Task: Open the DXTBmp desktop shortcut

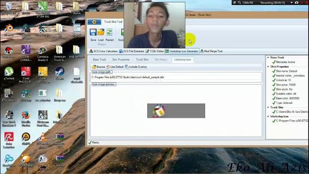Action: point(26,95)
